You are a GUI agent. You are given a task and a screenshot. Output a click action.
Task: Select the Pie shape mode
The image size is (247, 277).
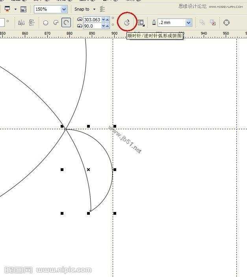pyautogui.click(x=56, y=22)
